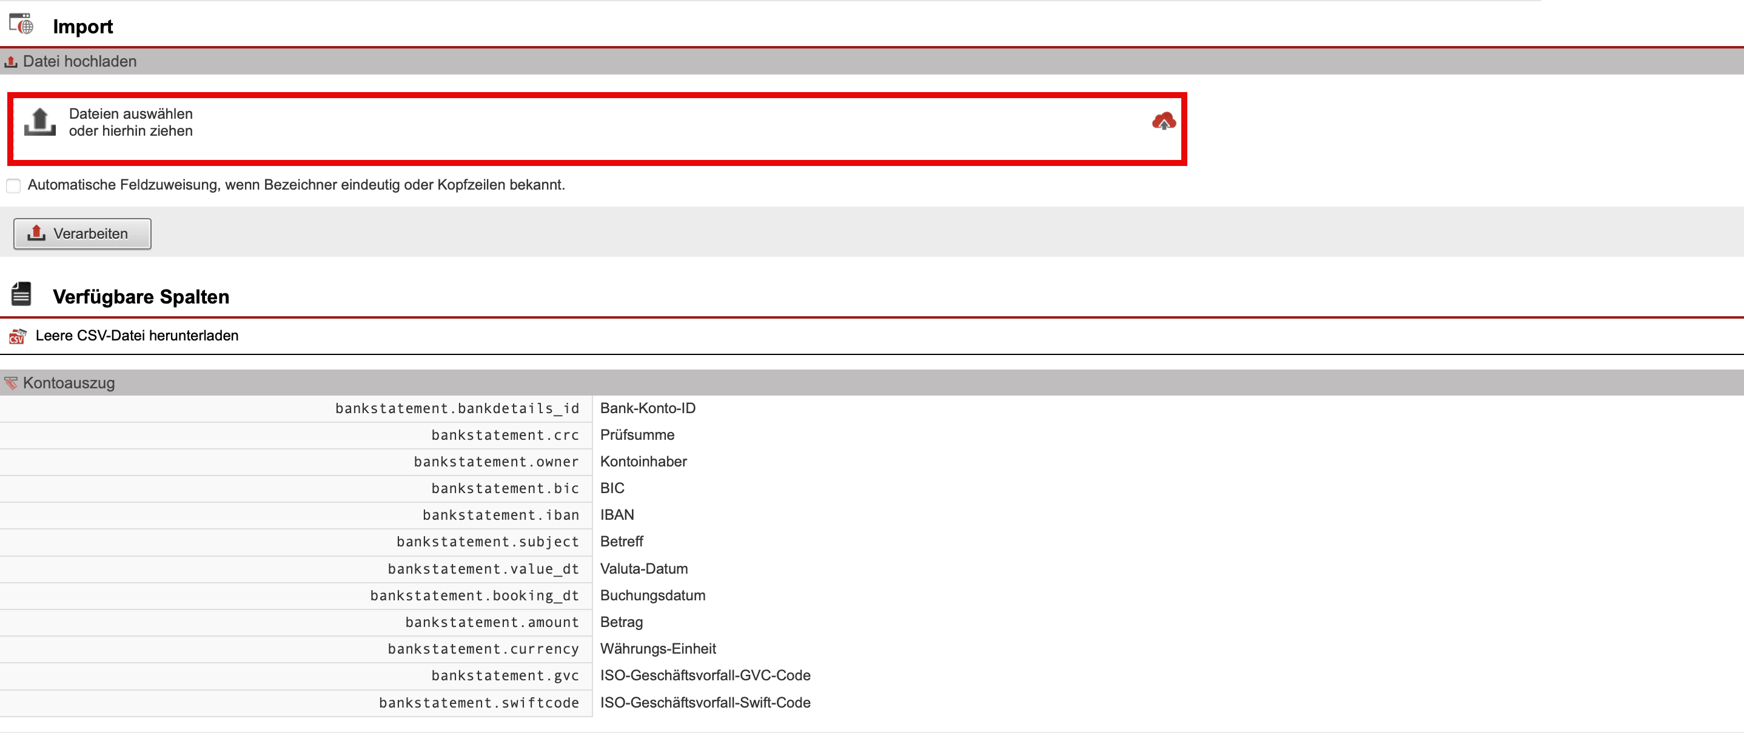1744x733 pixels.
Task: Click the black upload tray icon
Action: (x=40, y=122)
